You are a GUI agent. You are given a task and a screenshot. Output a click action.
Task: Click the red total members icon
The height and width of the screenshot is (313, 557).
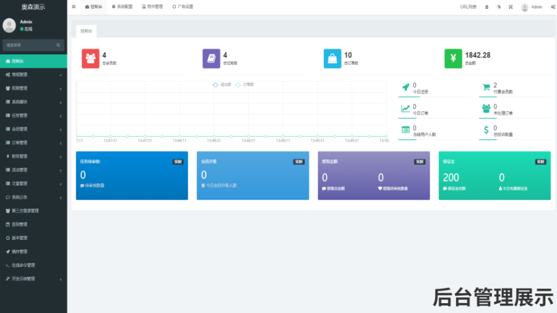click(90, 59)
